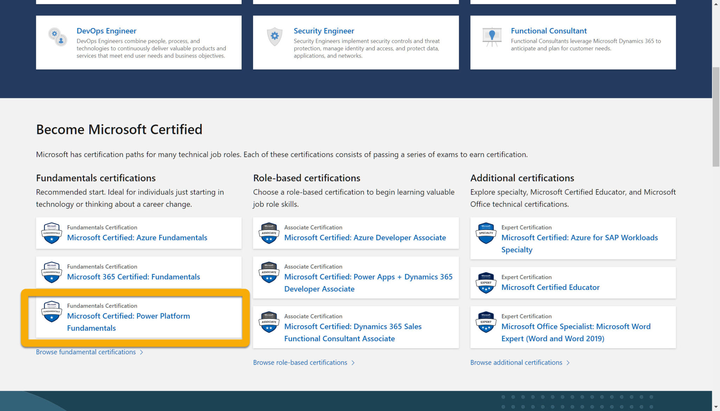Click the Power Apps Developer Associate badge
Viewport: 720px width, 411px height.
269,272
